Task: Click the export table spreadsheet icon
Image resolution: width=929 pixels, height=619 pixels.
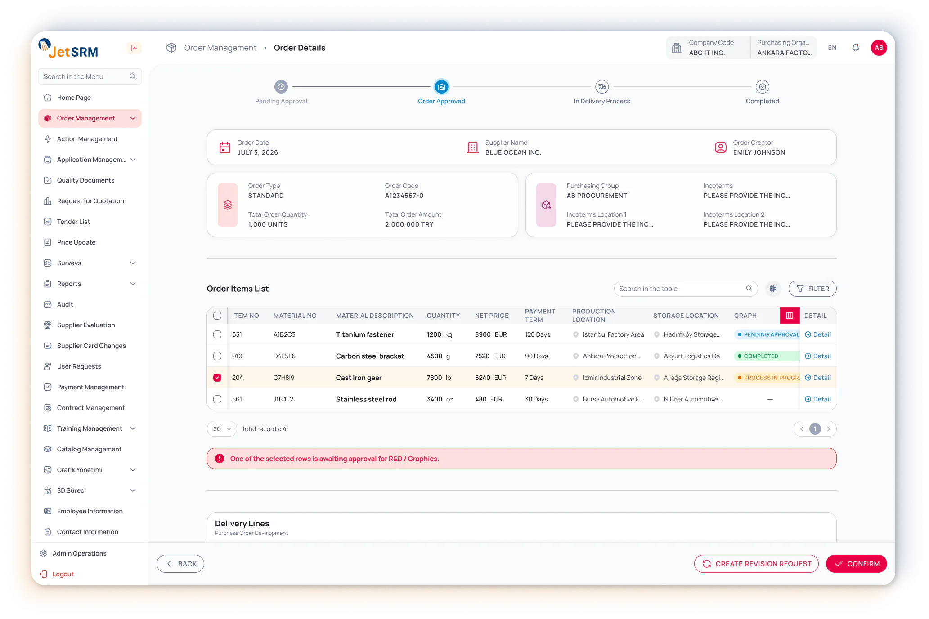Action: 773,289
